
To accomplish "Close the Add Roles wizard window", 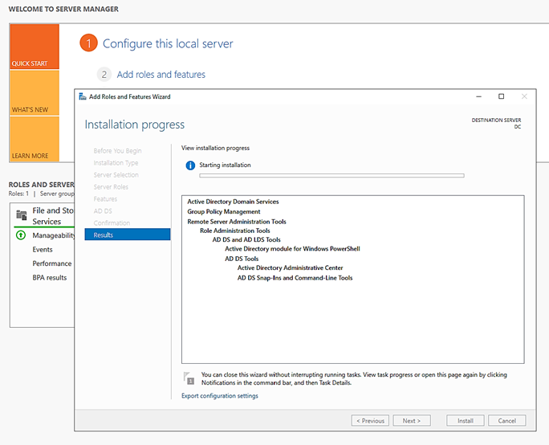I will 525,96.
